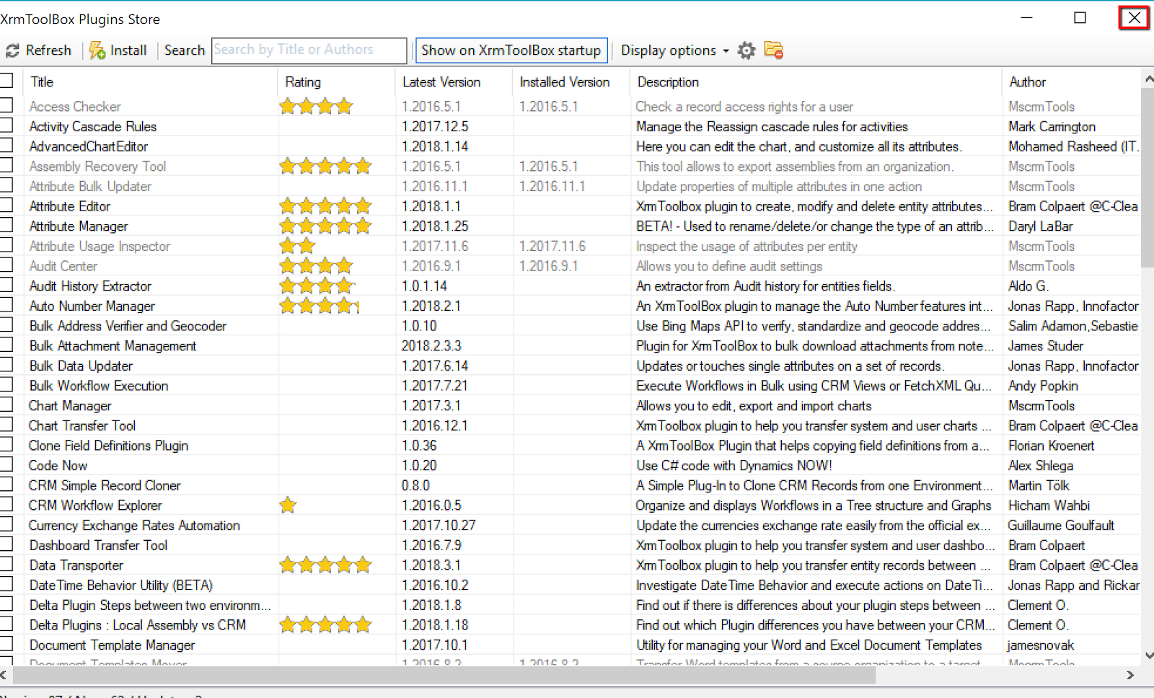The width and height of the screenshot is (1154, 698).
Task: Check the Code Now row checkbox
Action: click(6, 465)
